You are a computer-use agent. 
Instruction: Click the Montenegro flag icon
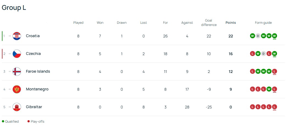pos(17,89)
